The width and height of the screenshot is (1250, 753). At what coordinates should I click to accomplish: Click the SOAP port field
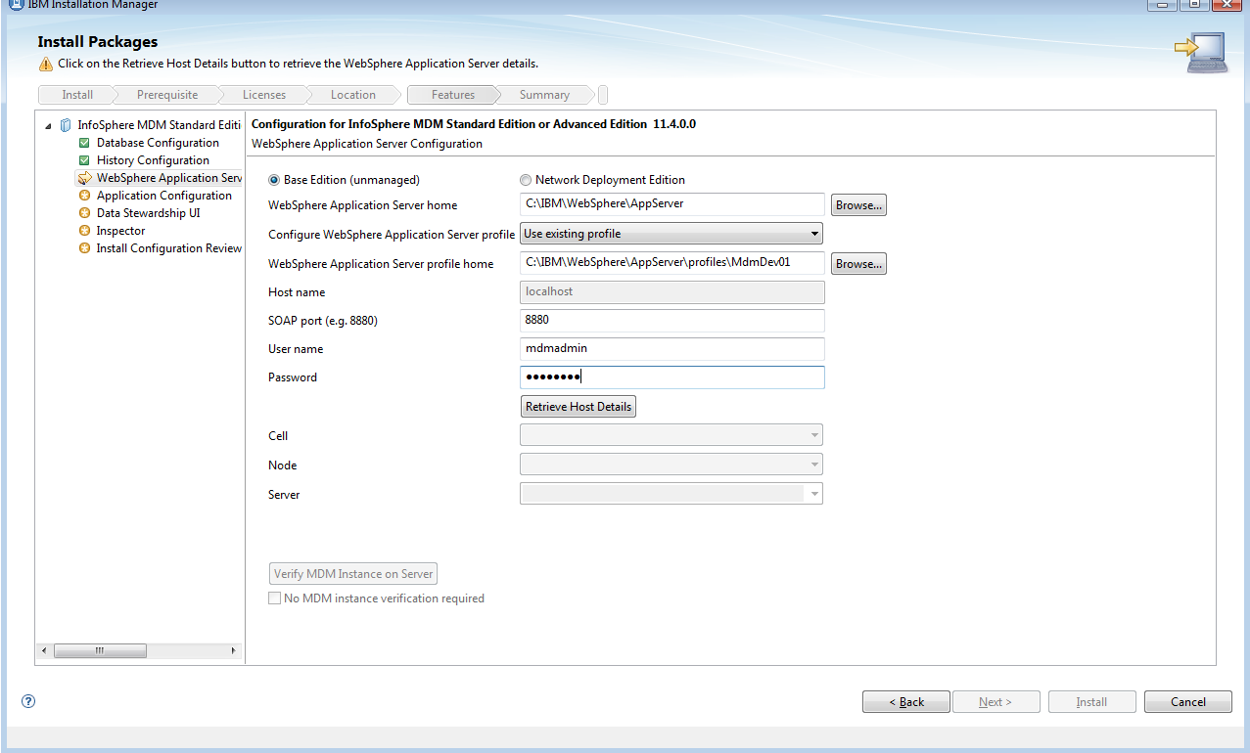pos(672,321)
